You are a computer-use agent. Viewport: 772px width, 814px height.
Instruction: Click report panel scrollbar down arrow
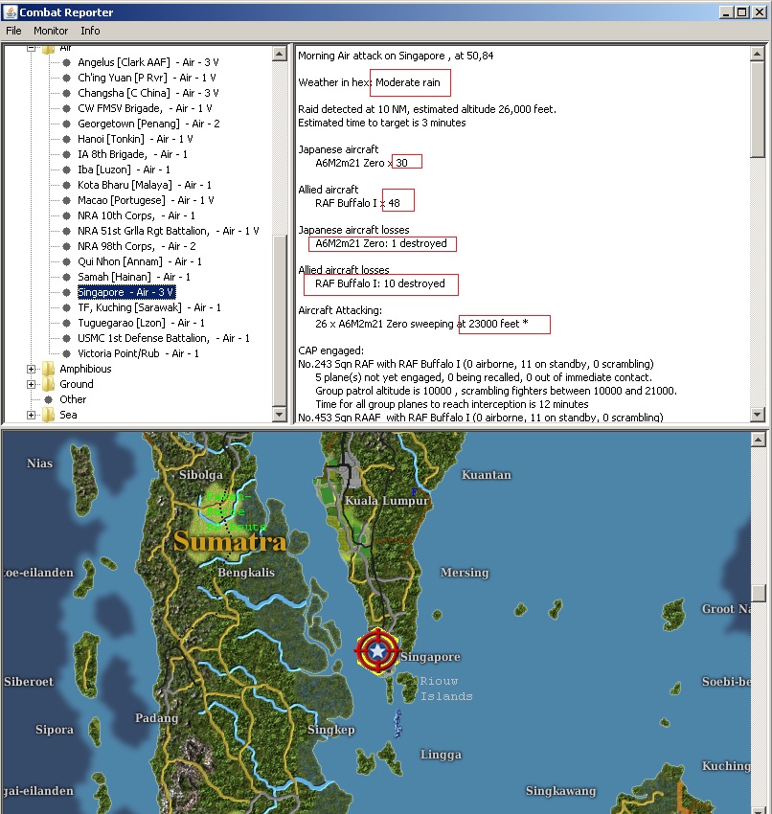click(x=758, y=415)
